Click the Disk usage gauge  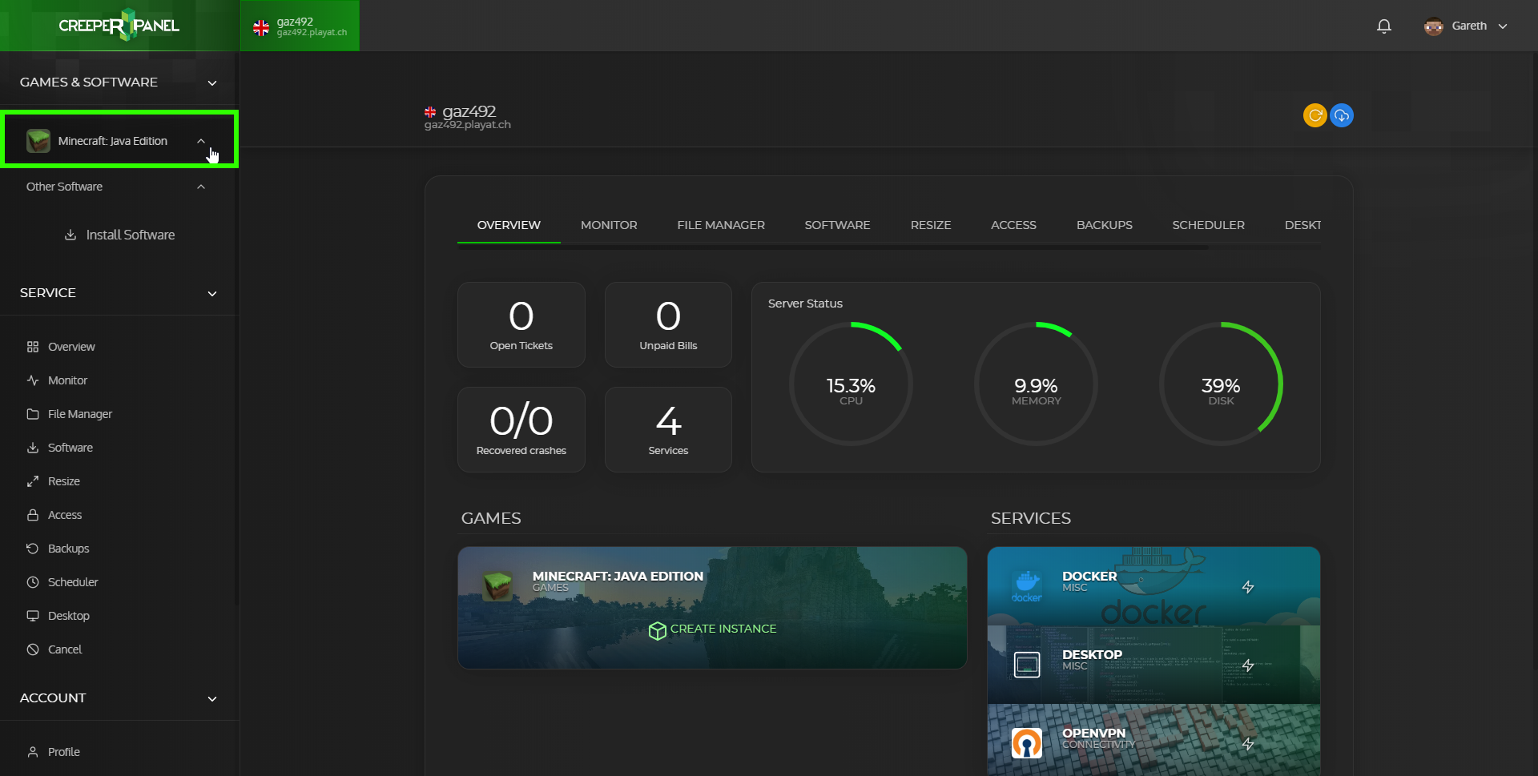(1221, 384)
